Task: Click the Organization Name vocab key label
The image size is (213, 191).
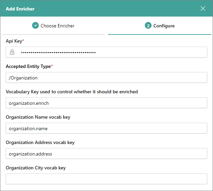Action: [x=38, y=117]
